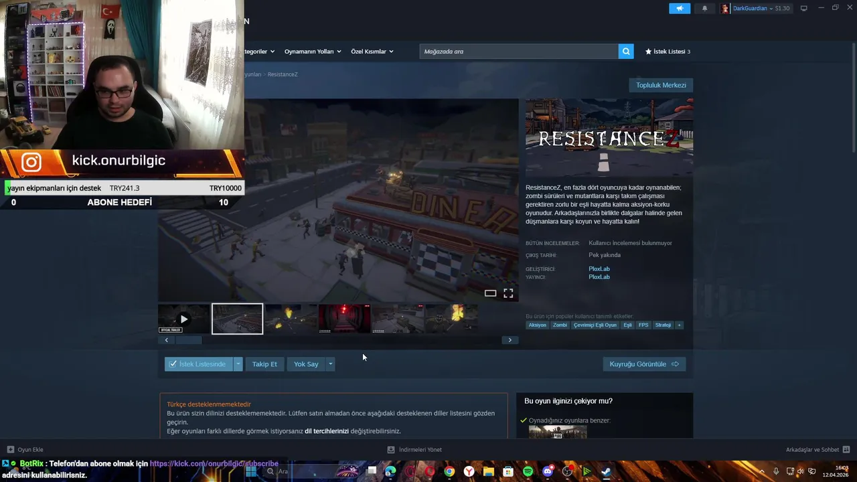Screen dimensions: 857x482
Task: Click the plus icon after Strateji tag
Action: pos(679,325)
